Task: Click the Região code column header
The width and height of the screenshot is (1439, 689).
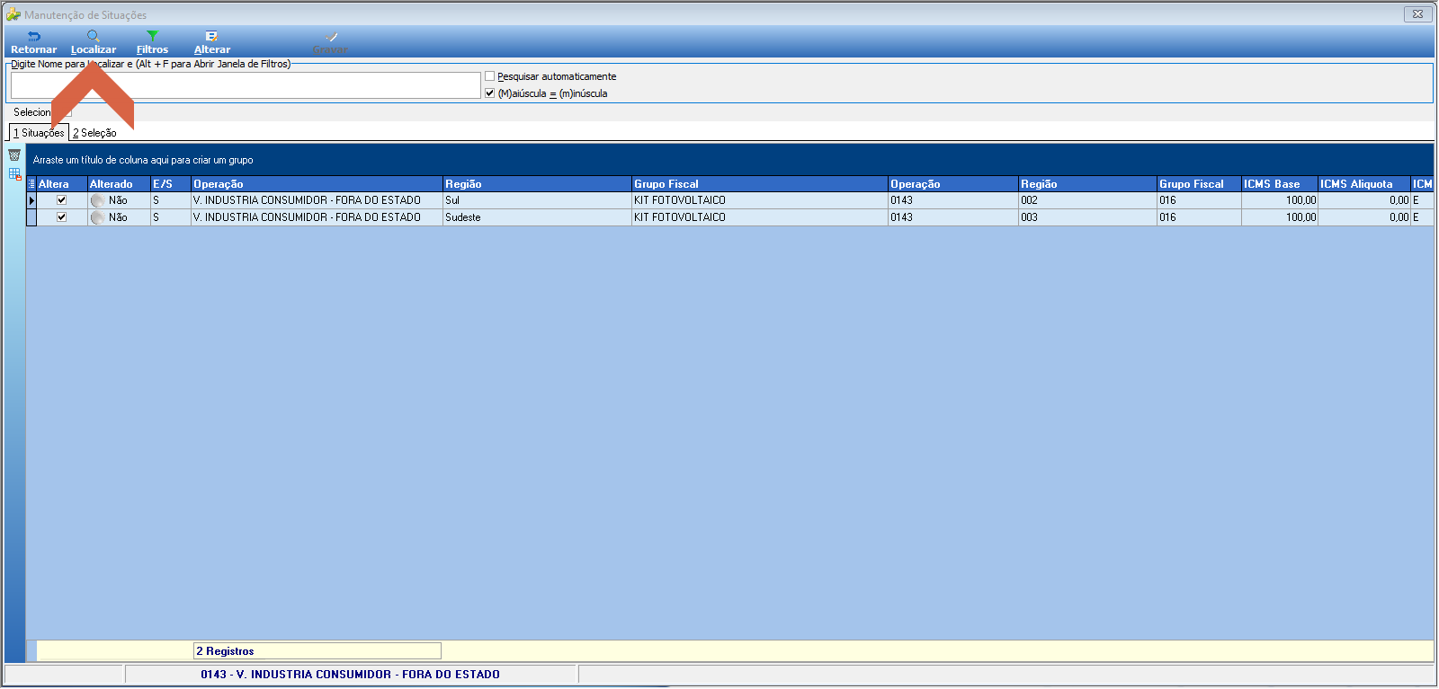Action: point(1087,184)
